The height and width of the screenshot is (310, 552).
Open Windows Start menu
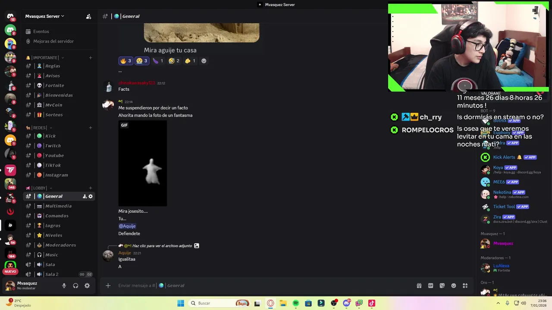coord(181,303)
